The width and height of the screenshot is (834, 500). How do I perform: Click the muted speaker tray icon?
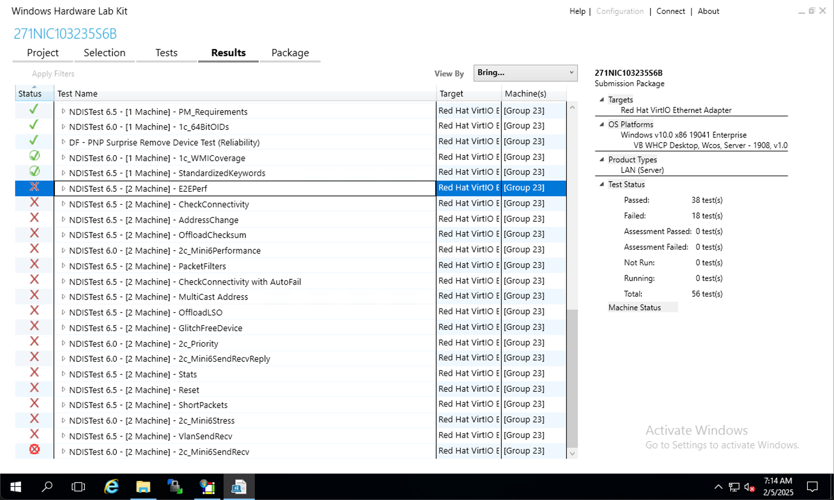coord(749,487)
